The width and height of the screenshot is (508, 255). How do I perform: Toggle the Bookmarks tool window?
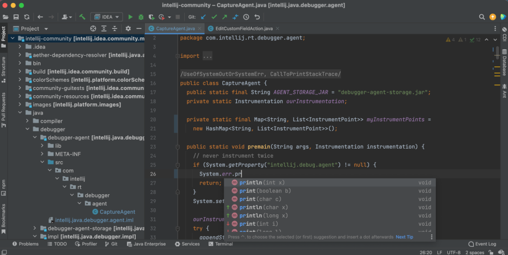coord(3,219)
